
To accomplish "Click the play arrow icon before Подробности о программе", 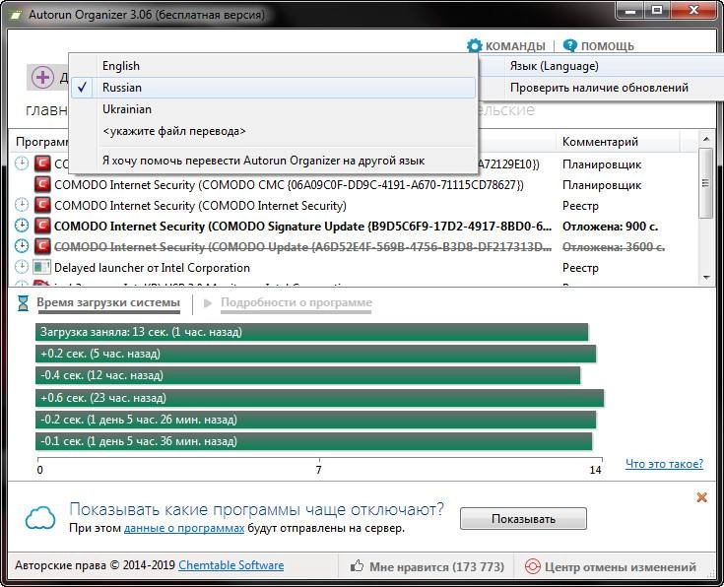I will click(208, 303).
